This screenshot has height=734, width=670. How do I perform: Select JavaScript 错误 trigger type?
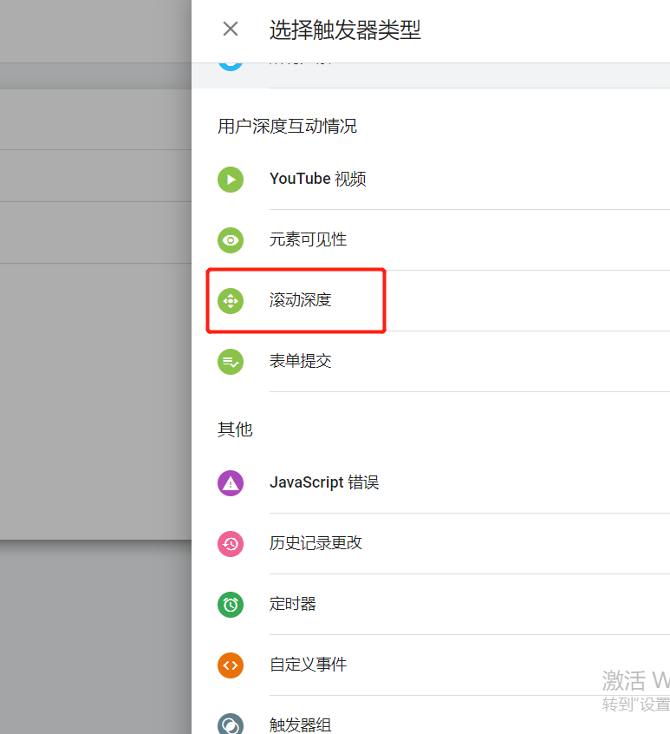click(x=323, y=483)
